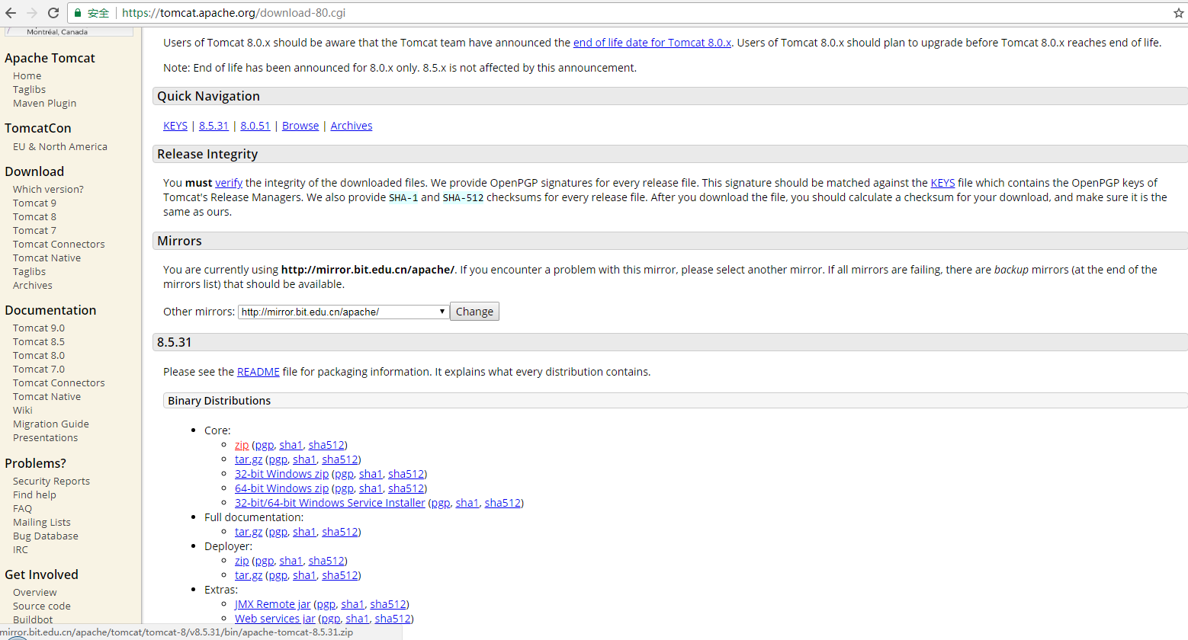Open Tomcat Connectors under Download
1188x640 pixels.
coord(59,244)
